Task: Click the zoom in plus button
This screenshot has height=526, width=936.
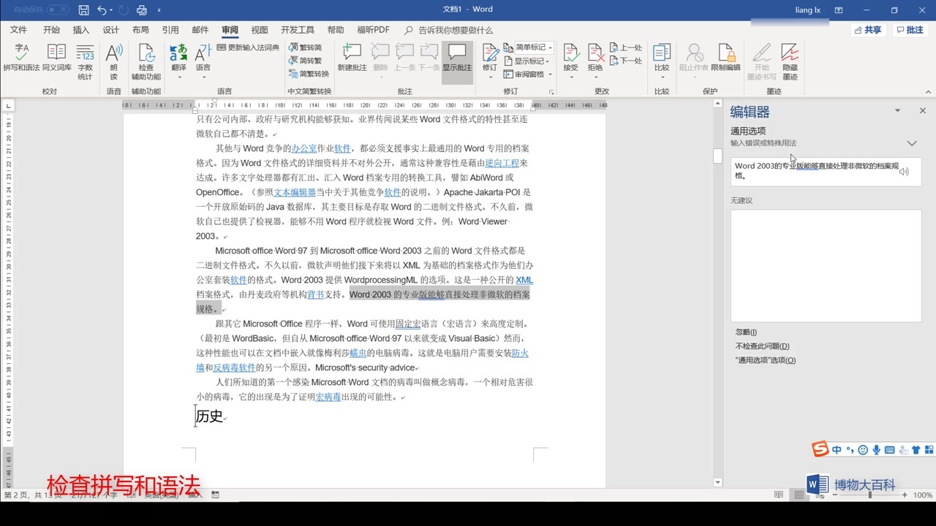Action: (905, 495)
